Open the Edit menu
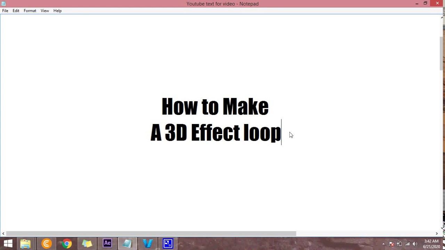 tap(16, 11)
